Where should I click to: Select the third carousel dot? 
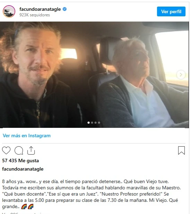coord(95,123)
